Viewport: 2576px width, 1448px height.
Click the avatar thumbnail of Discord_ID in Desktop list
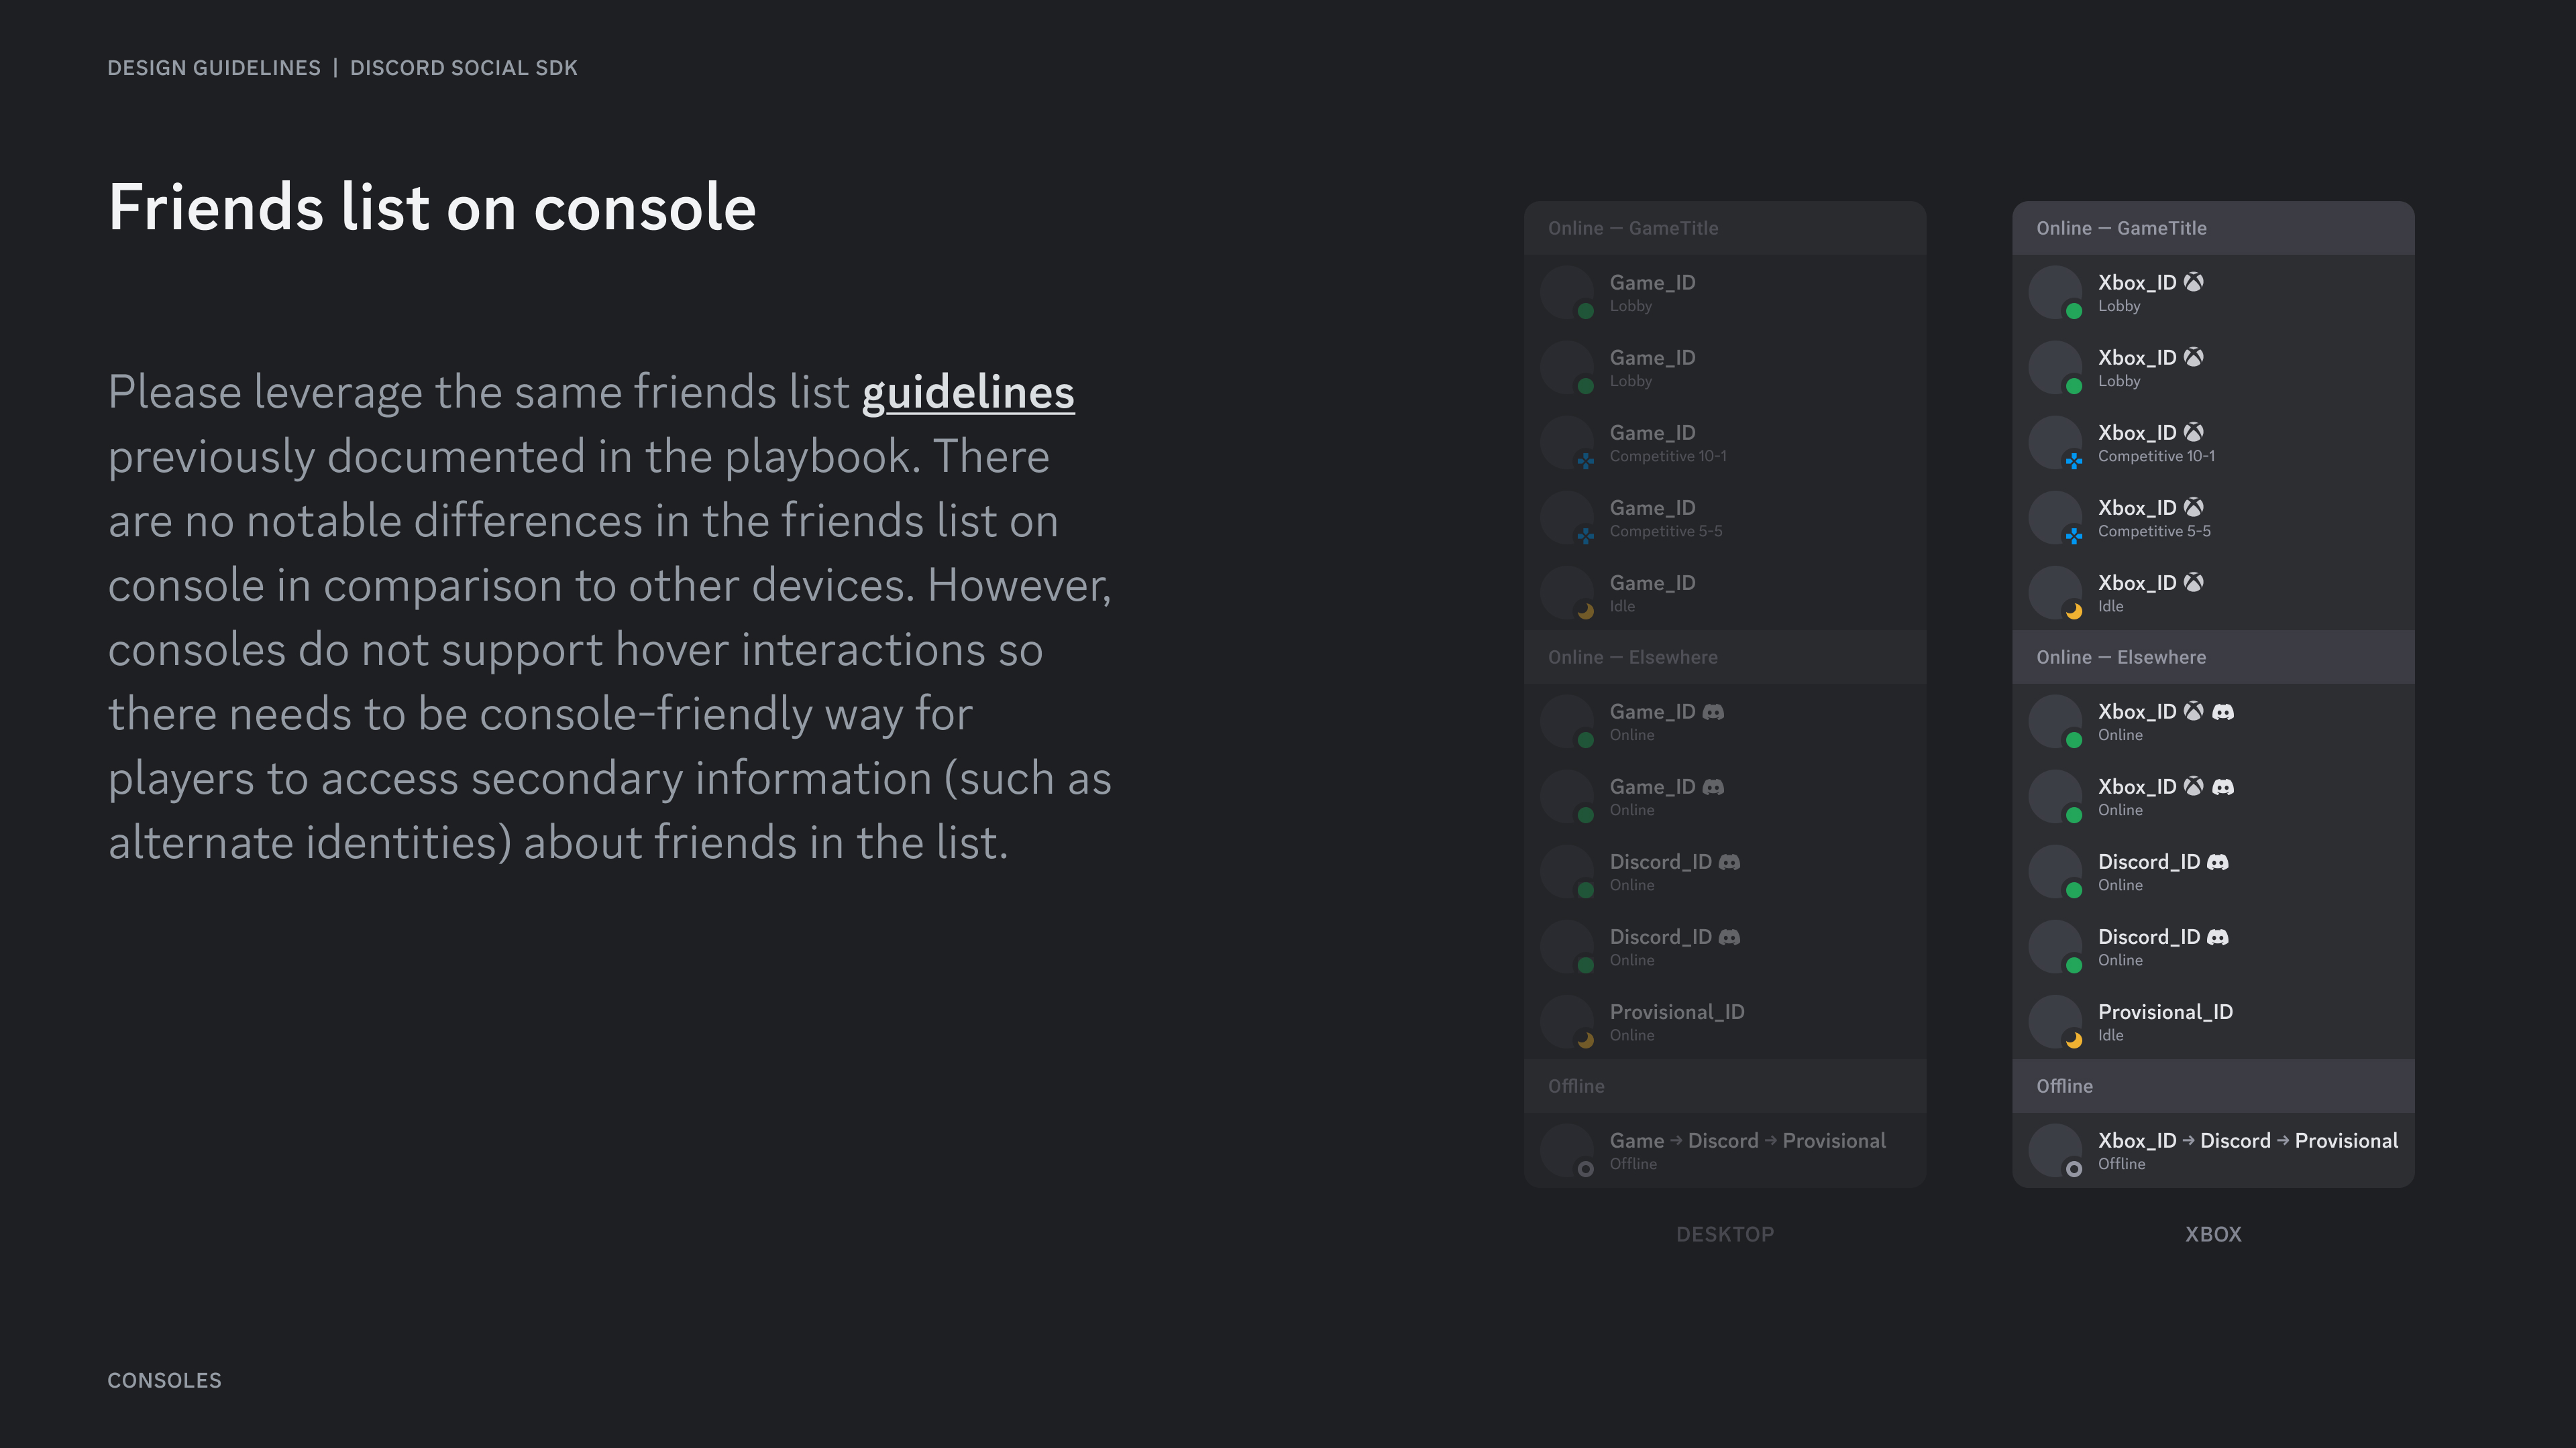coord(1566,870)
